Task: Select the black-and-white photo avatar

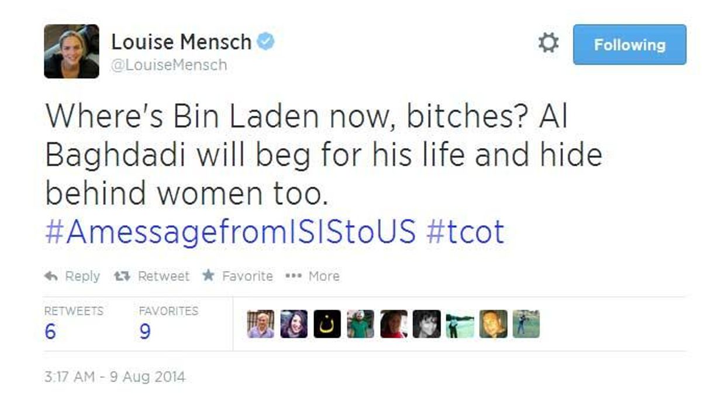Action: point(426,324)
